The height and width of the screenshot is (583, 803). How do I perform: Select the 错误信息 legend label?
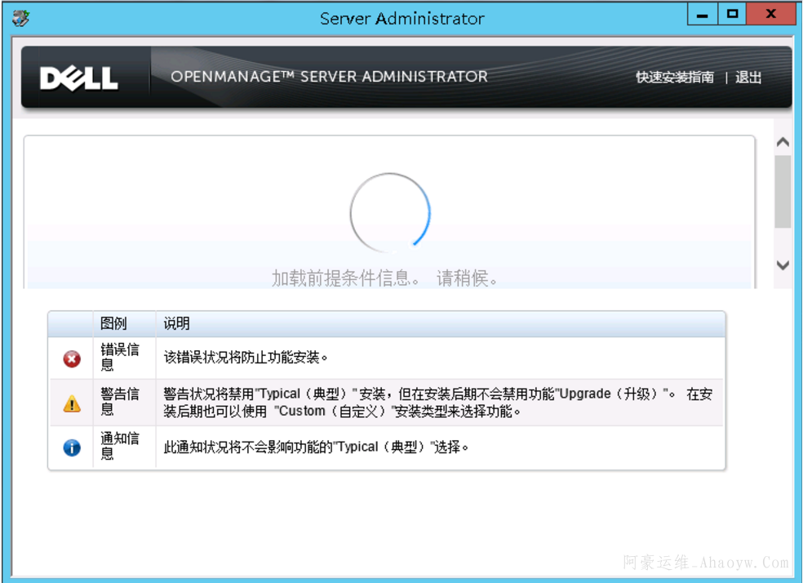[119, 357]
